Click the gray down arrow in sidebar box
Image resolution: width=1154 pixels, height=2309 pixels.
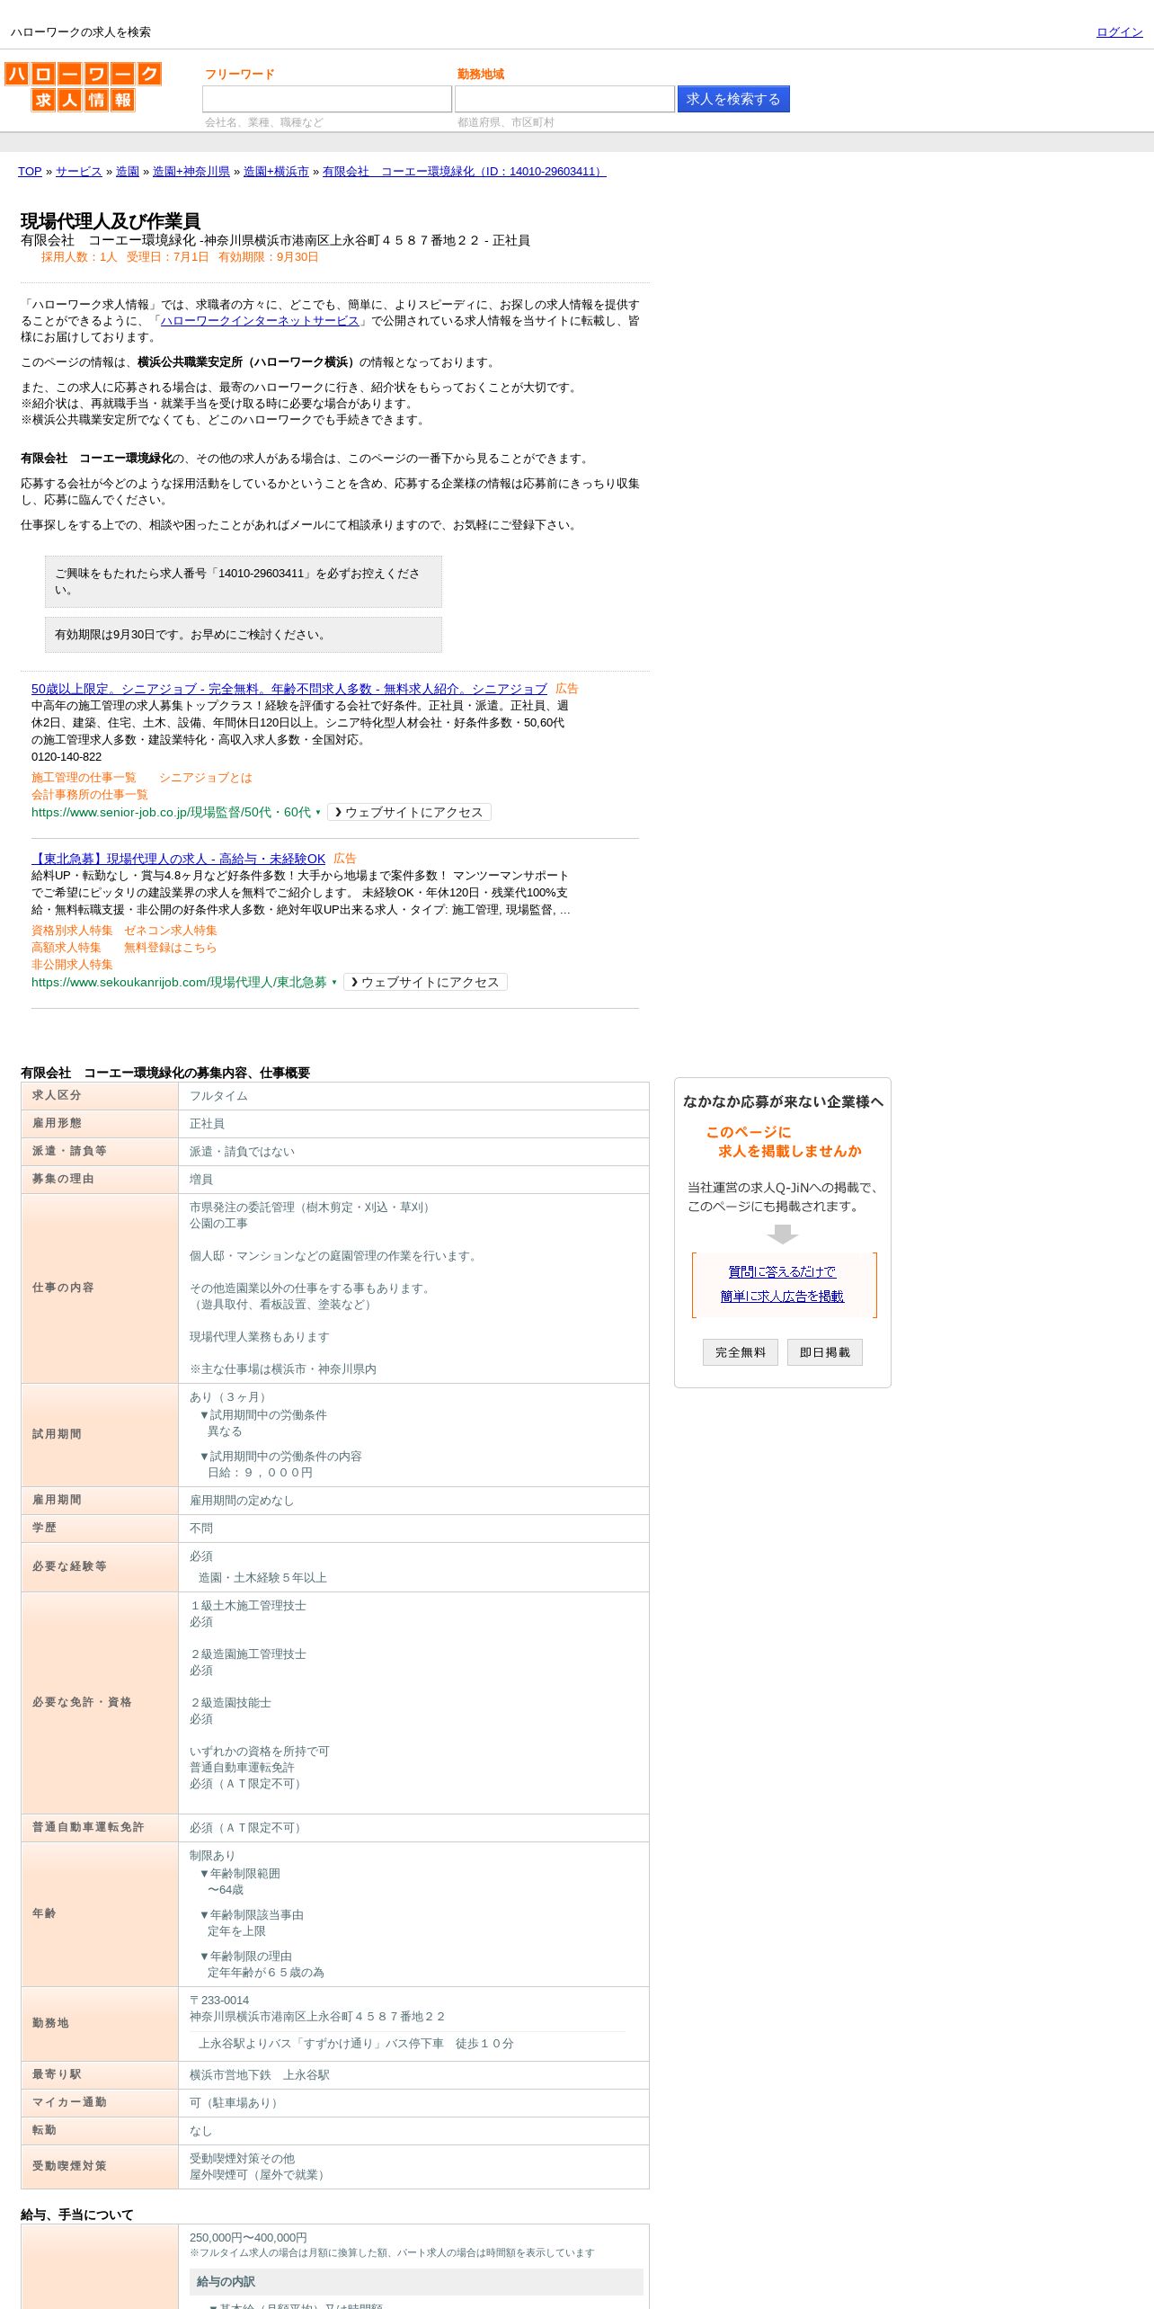(x=783, y=1235)
